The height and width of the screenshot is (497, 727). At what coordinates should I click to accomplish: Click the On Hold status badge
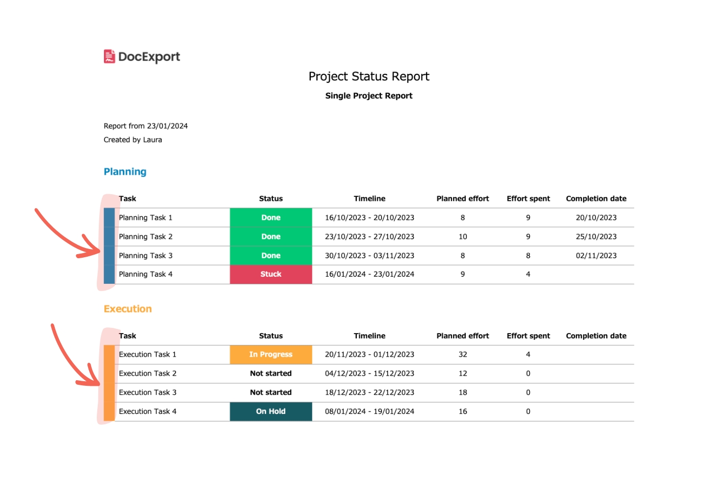click(271, 411)
